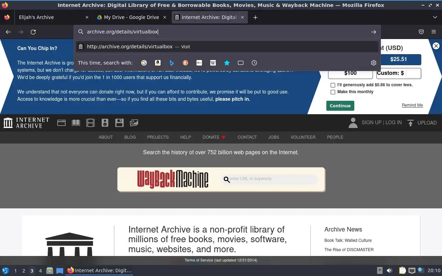This screenshot has width=442, height=276.
Task: Search bookmarks via star icon
Action: (227, 63)
